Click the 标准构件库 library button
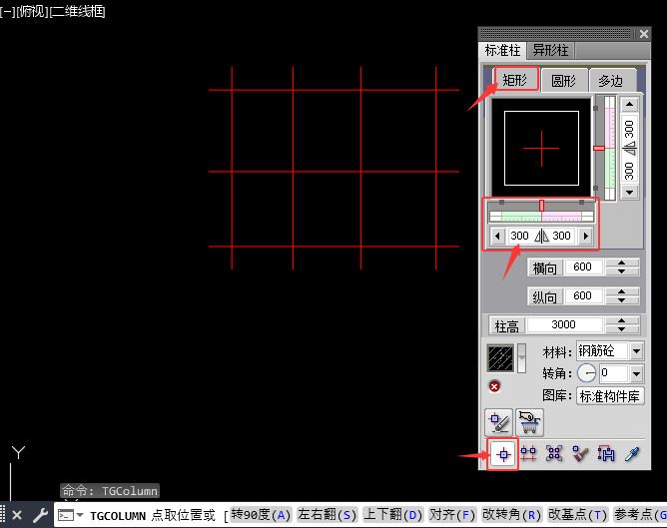This screenshot has width=667, height=528. pyautogui.click(x=610, y=396)
